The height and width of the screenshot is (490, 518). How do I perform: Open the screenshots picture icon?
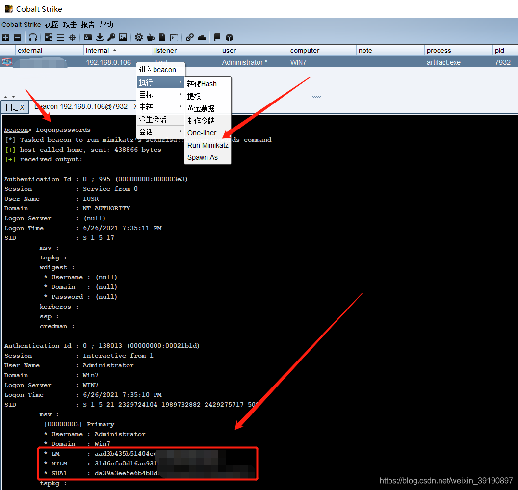click(x=123, y=37)
